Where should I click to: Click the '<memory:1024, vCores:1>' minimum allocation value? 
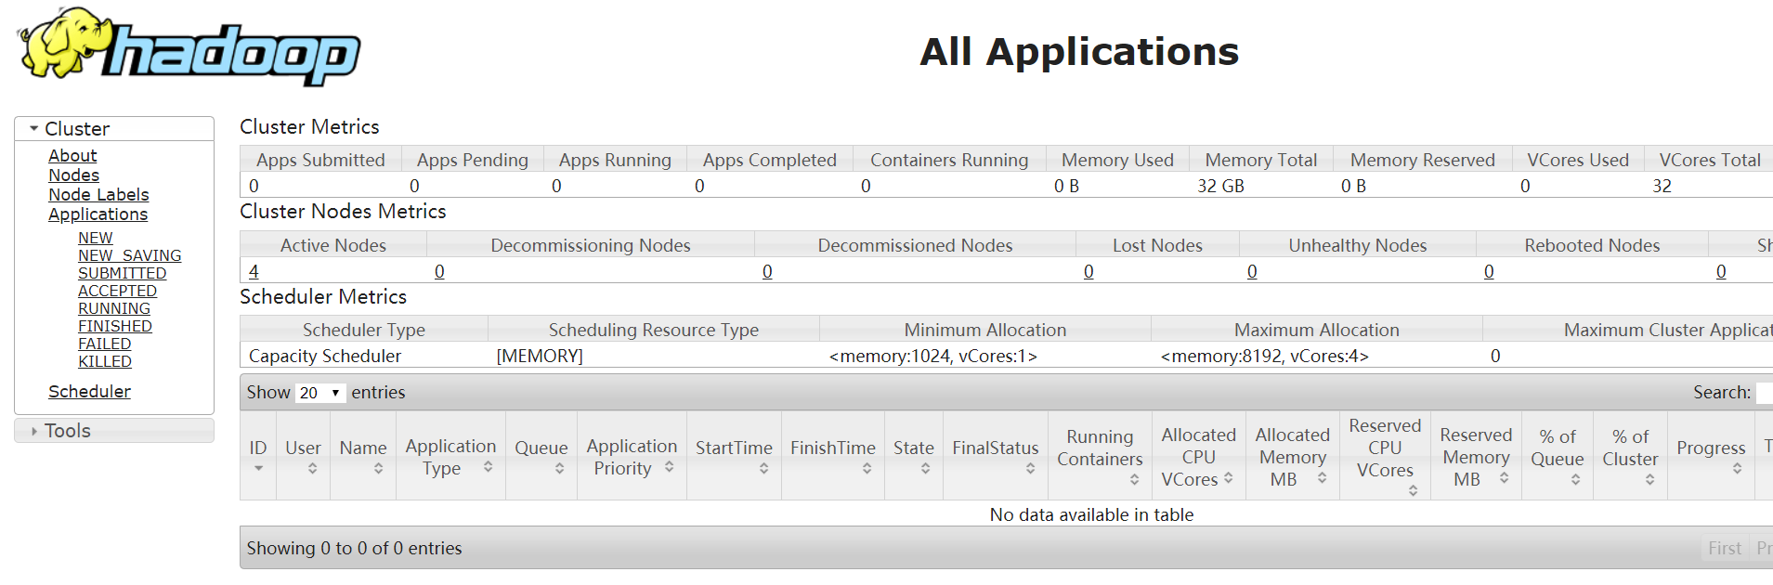[x=933, y=357]
